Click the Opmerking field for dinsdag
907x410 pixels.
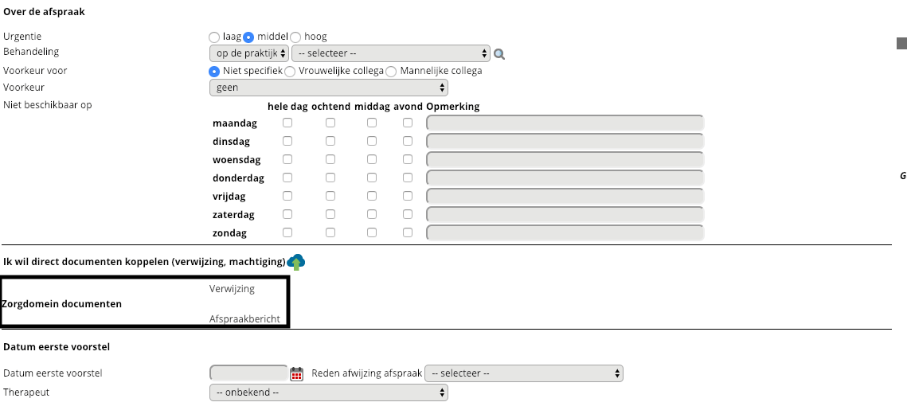(x=565, y=141)
